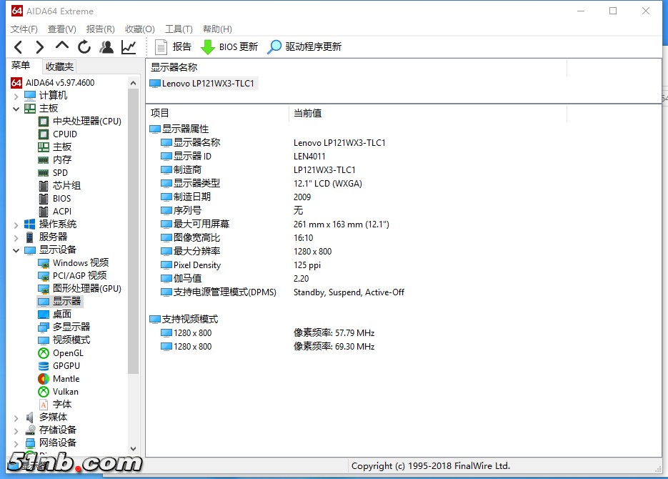Select the 中央处理器(CPU) tree icon
The height and width of the screenshot is (479, 668).
point(44,122)
